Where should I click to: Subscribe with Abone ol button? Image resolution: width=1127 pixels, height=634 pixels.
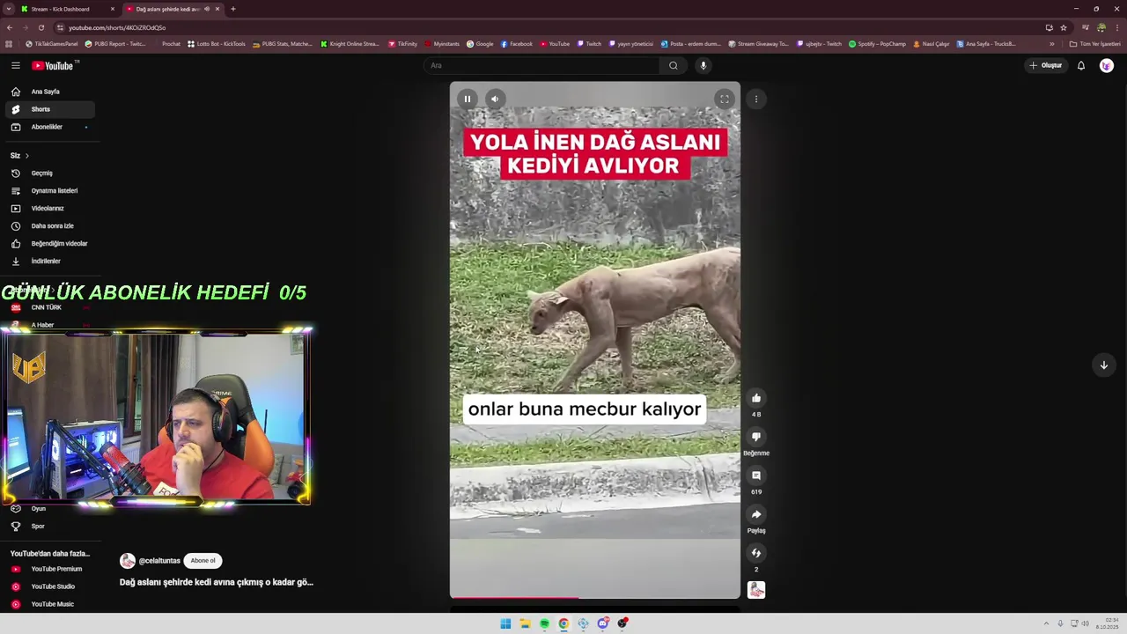point(203,560)
